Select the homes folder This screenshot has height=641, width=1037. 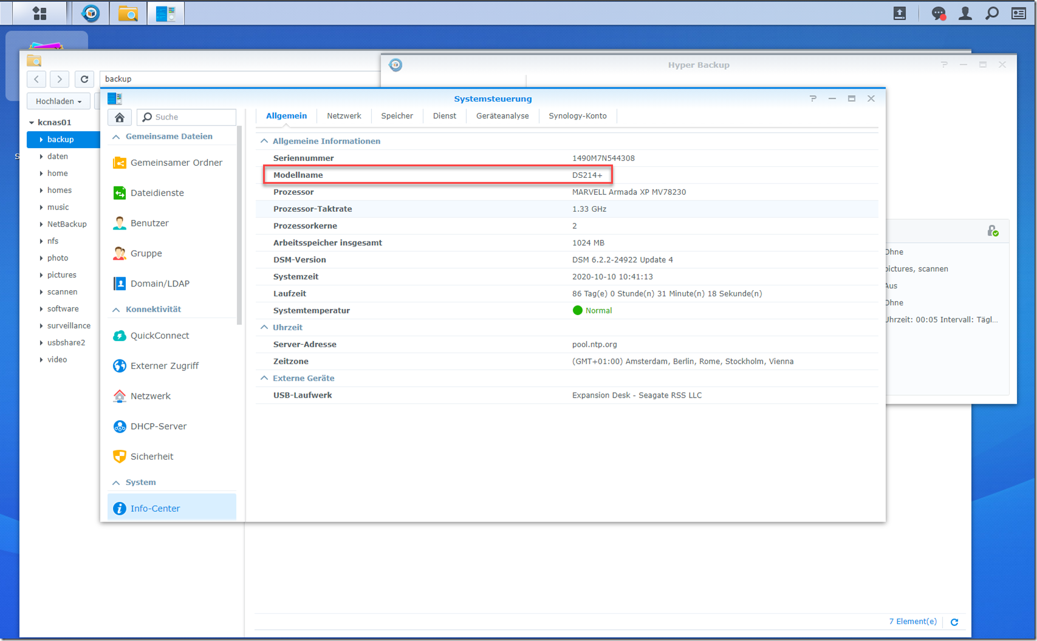[60, 191]
